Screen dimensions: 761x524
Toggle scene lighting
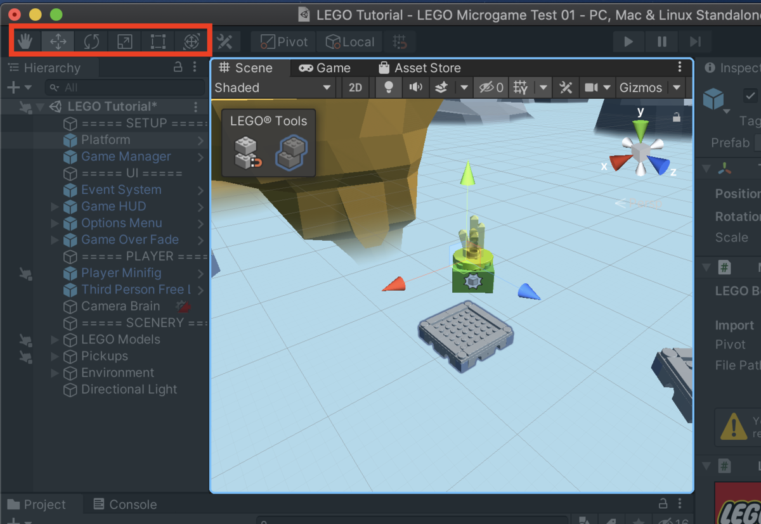click(x=389, y=87)
